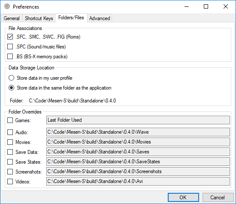Image resolution: width=236 pixels, height=204 pixels.
Task: Open the Shortcut Keys tab
Action: 39,18
